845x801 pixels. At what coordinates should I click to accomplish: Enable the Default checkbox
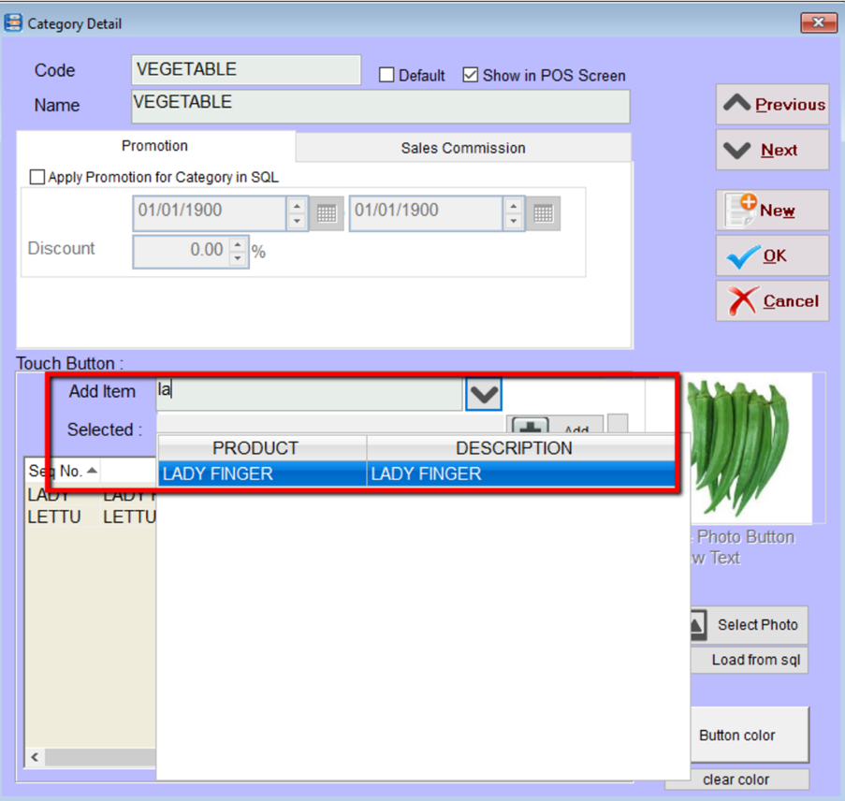(386, 76)
